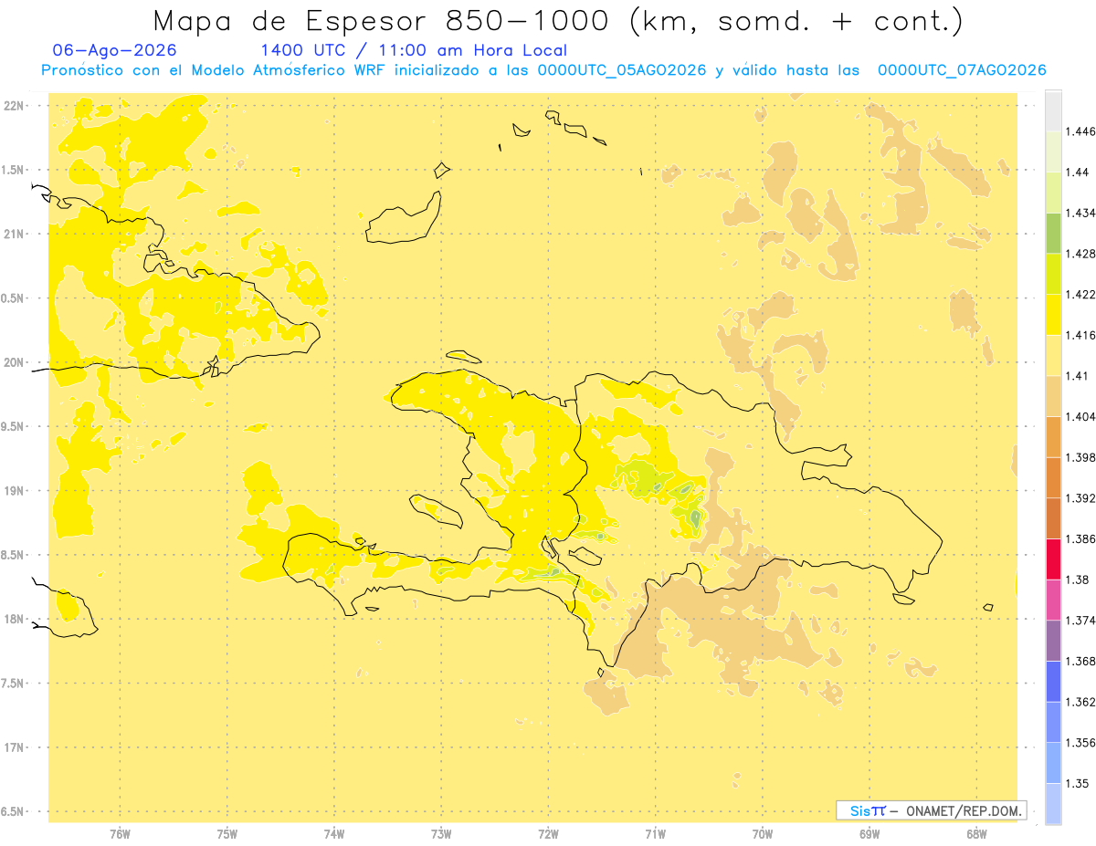Click the colorbar value 1.44
The width and height of the screenshot is (1096, 846).
click(1077, 172)
